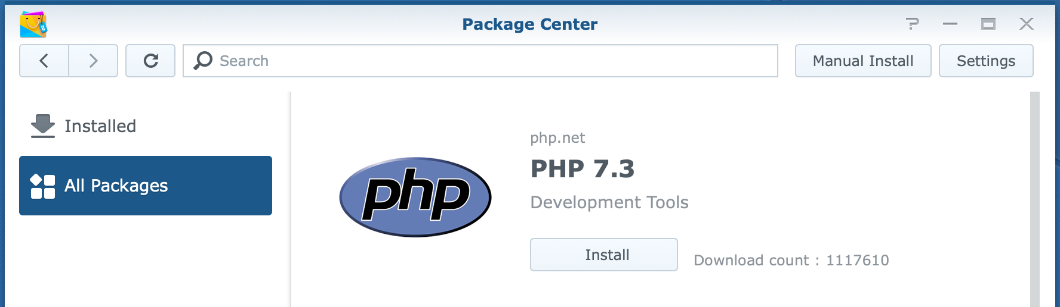The height and width of the screenshot is (307, 1060).
Task: Click the Package Center window title
Action: [530, 24]
